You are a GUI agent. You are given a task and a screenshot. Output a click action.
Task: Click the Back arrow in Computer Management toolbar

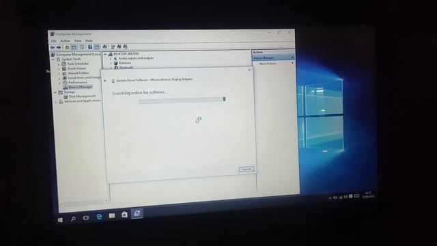click(x=53, y=47)
